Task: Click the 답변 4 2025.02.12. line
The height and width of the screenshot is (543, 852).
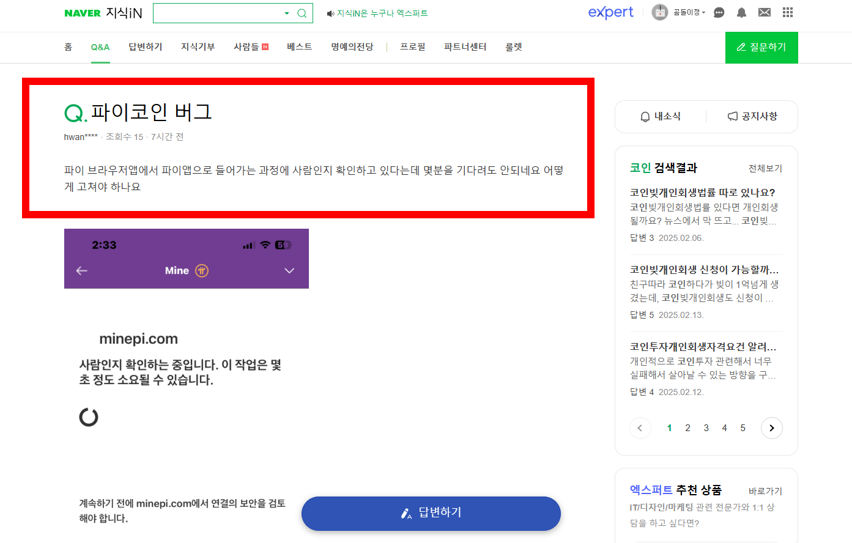Action: tap(667, 392)
